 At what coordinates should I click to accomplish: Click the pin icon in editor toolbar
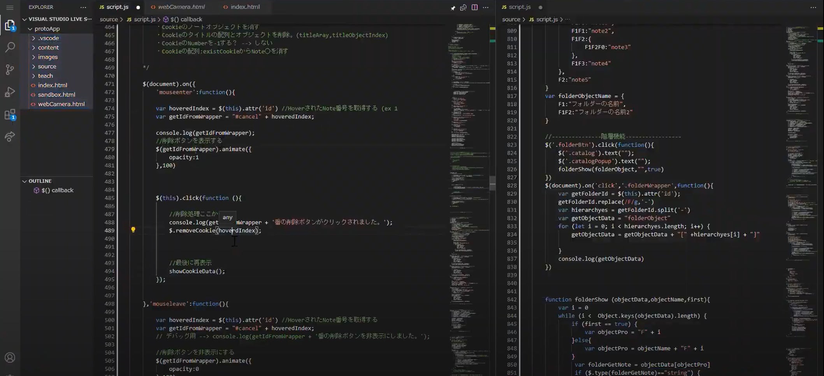point(453,8)
